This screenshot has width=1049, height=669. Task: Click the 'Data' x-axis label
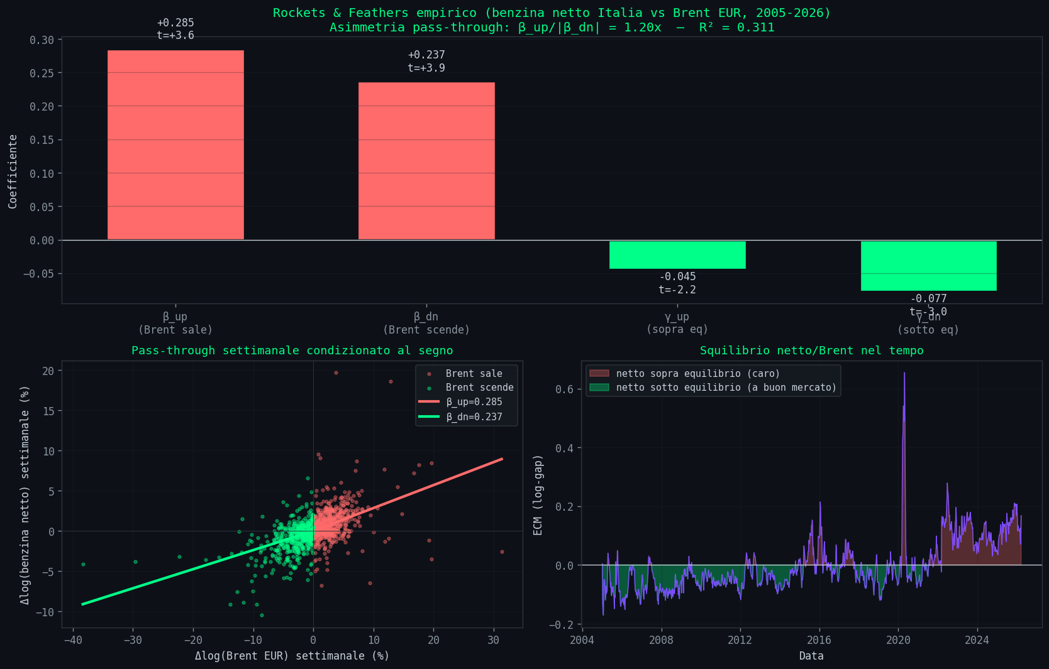click(811, 656)
